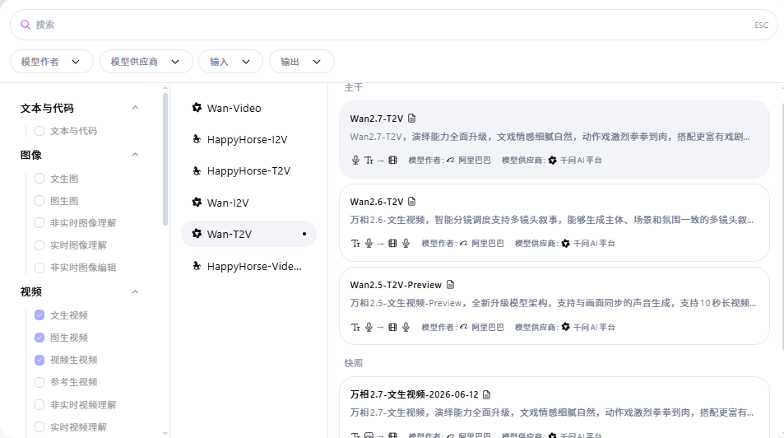Click into the 搜索 search field
The image size is (784, 438).
(393, 25)
